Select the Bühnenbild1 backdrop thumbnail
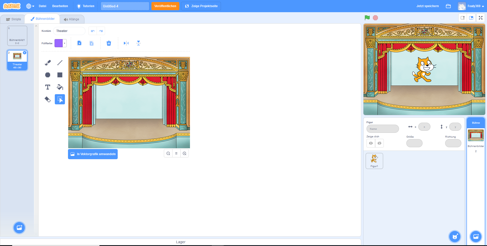Screen dimensions: 487x246 coord(17,36)
